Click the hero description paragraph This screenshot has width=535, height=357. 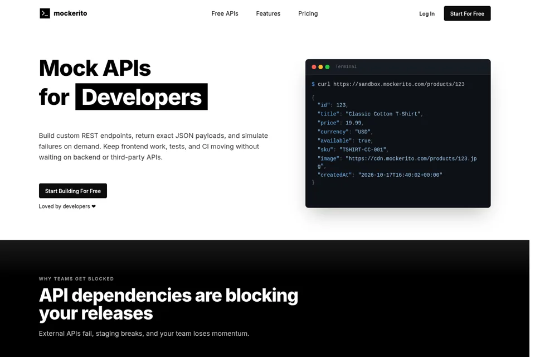[154, 146]
